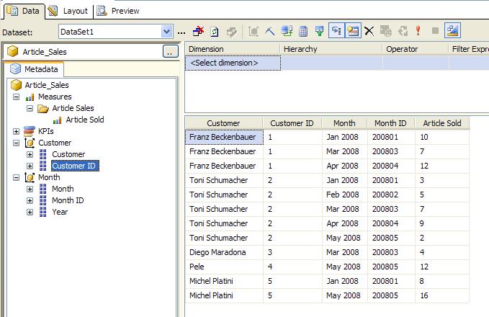Click the Year attribute grid icon

tap(43, 212)
